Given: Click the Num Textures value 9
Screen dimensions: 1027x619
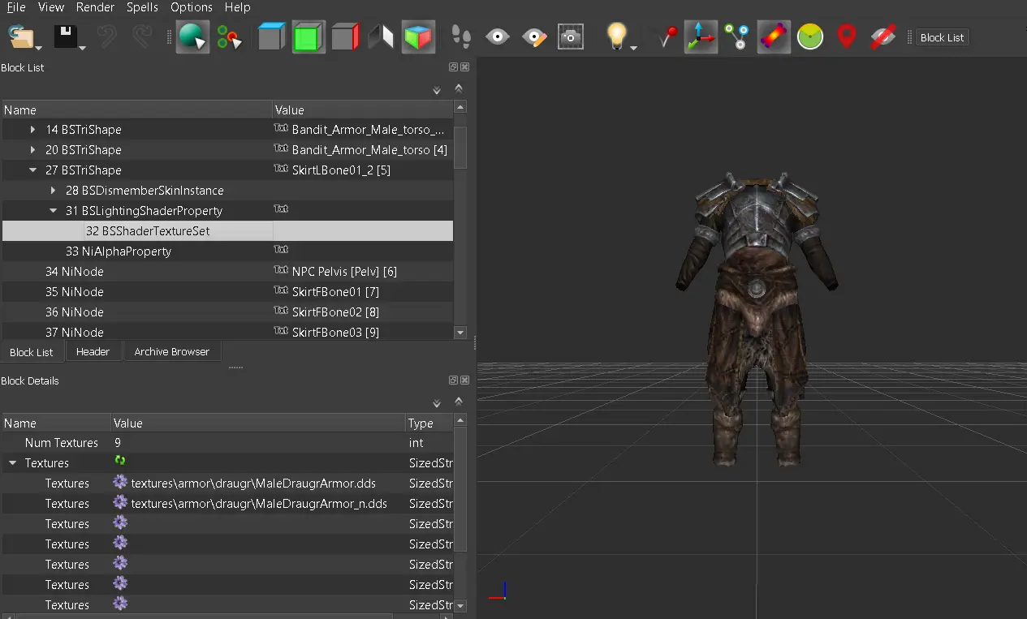Looking at the screenshot, I should pos(119,443).
